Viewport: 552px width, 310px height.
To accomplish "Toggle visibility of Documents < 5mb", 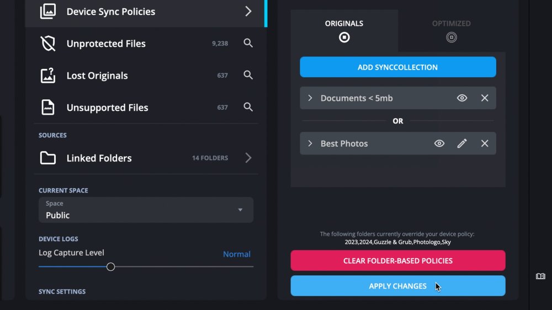I will (462, 98).
